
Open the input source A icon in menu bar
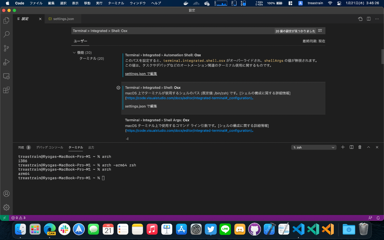click(x=300, y=3)
